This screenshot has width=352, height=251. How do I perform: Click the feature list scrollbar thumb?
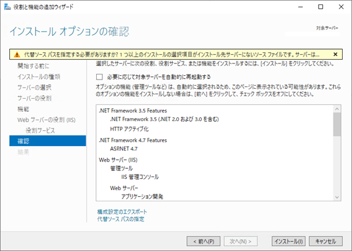coord(337,124)
